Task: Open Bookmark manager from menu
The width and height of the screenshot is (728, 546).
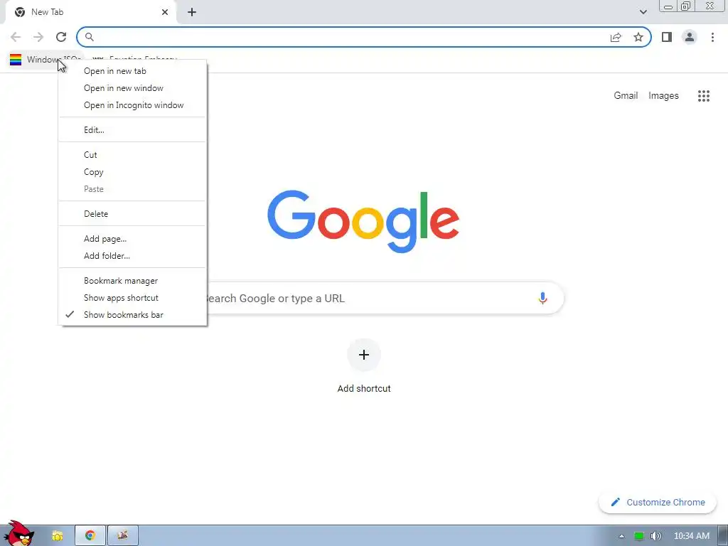Action: pyautogui.click(x=132, y=281)
